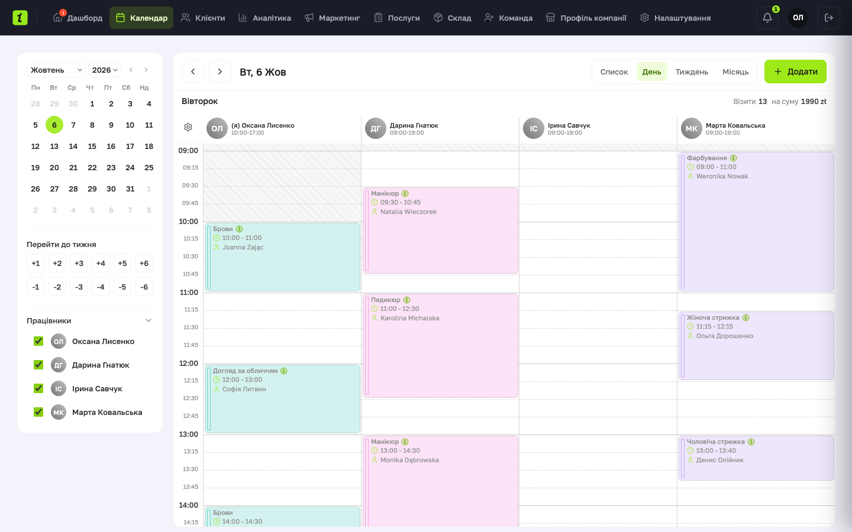The height and width of the screenshot is (532, 852).
Task: Jump back -2 weeks
Action: (57, 287)
